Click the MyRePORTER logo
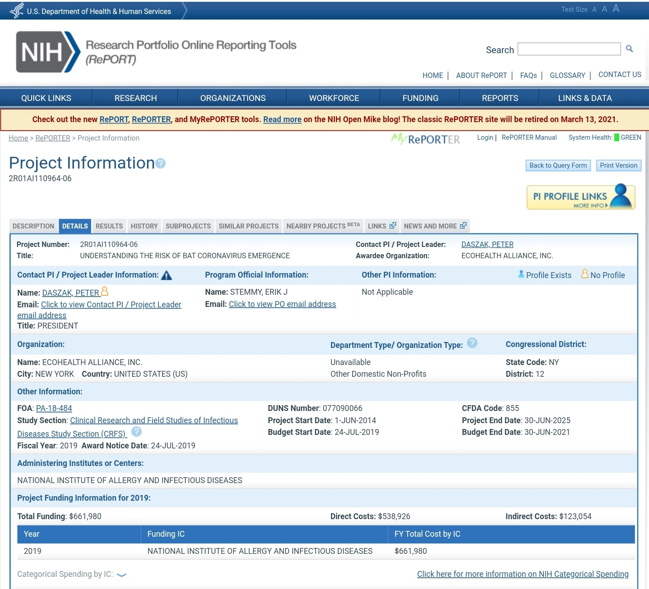 tap(425, 139)
